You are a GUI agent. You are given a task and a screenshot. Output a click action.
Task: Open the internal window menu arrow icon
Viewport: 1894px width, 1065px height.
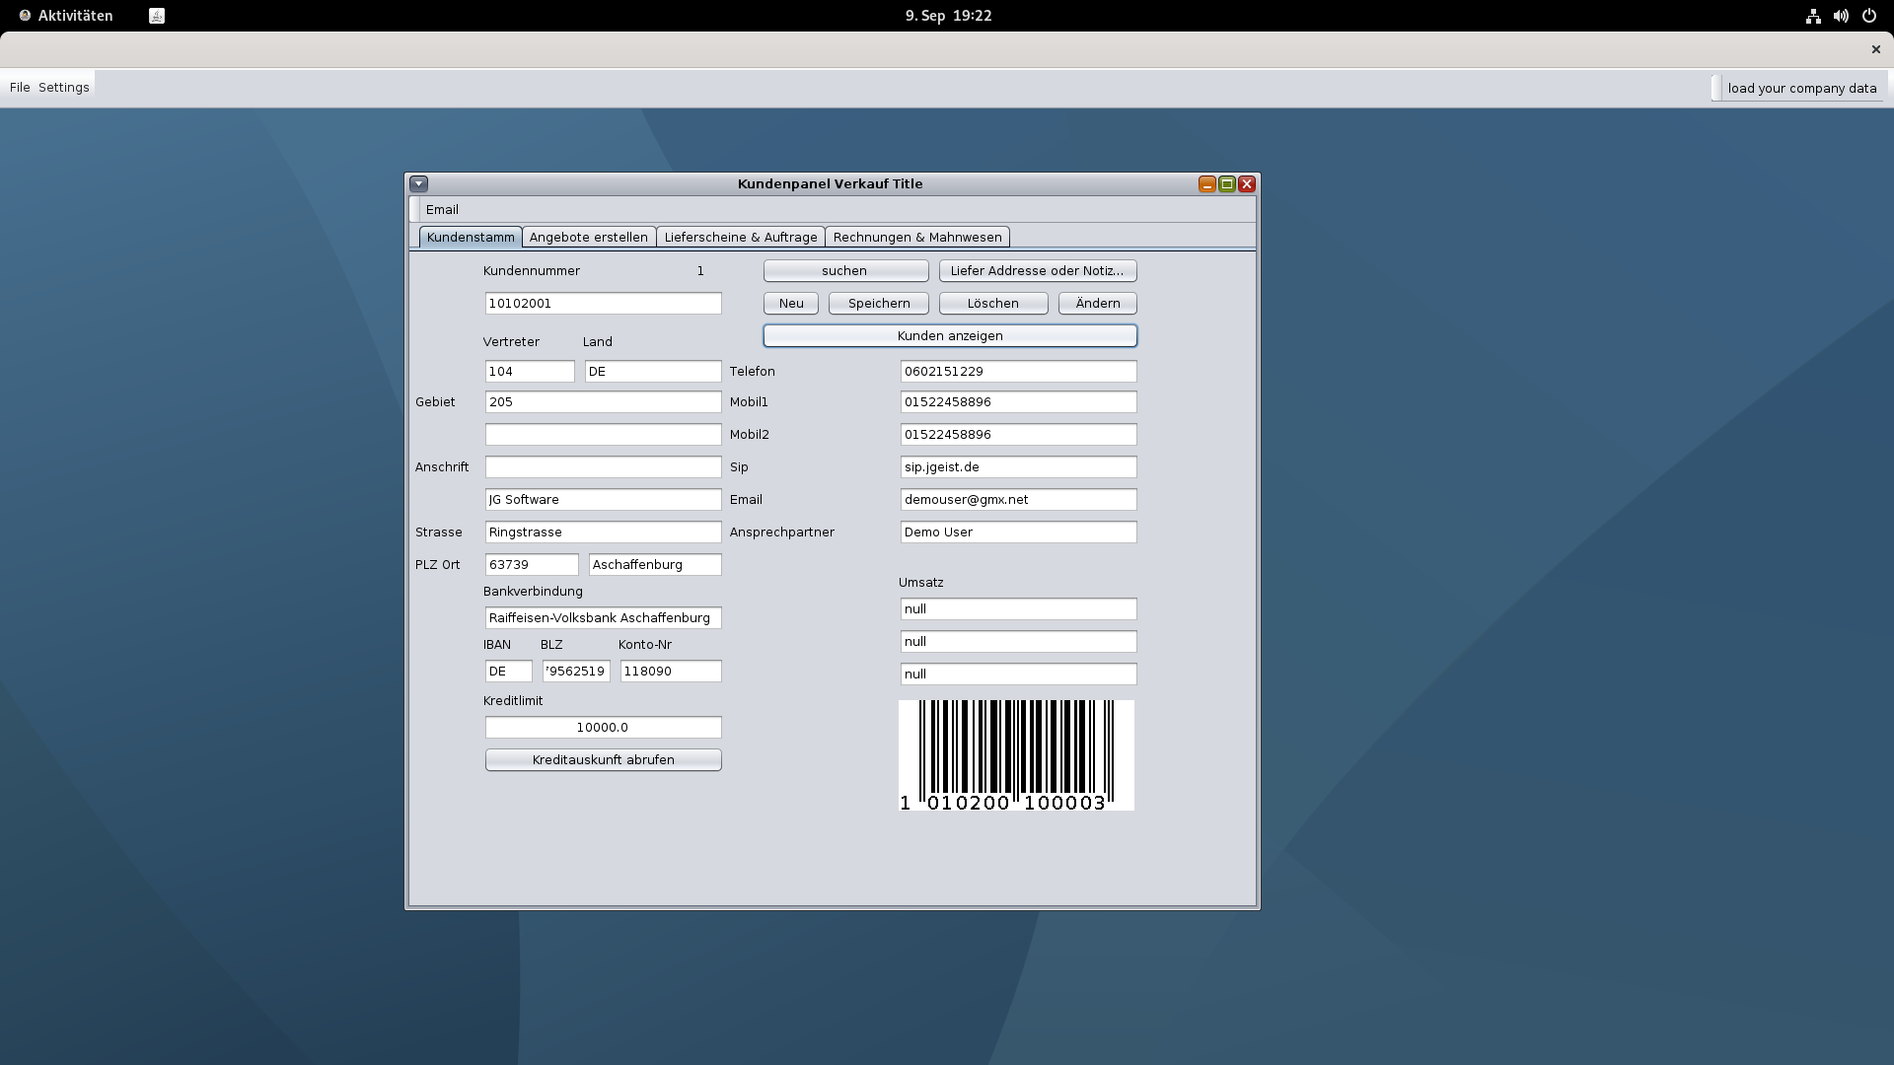coord(418,183)
